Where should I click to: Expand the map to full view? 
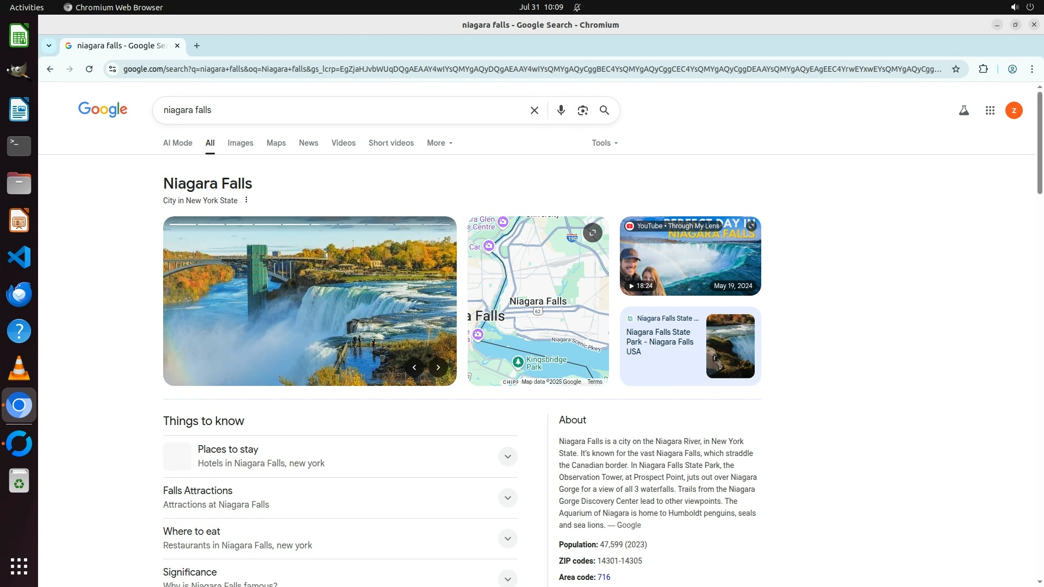(592, 233)
